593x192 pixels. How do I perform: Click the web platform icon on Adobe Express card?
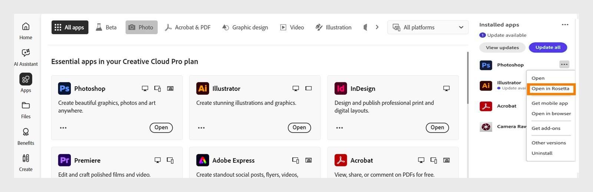tap(308, 160)
